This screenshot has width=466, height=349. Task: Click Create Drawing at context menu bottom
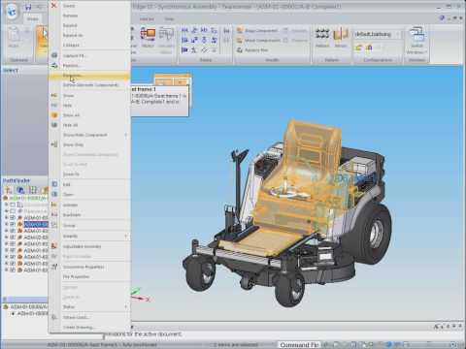(x=79, y=327)
